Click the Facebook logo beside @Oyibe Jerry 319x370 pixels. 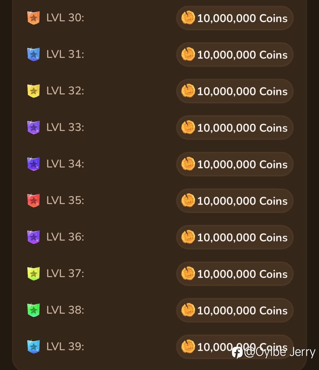click(237, 353)
